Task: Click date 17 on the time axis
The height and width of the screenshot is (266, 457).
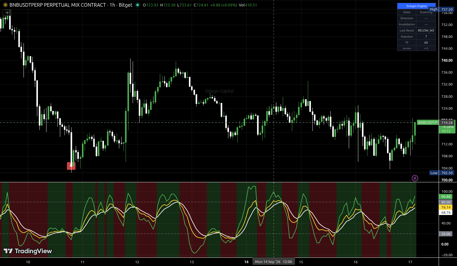Action: tap(410, 262)
